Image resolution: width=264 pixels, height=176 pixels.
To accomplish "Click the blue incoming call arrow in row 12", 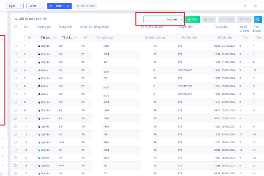I will click(39, 134).
